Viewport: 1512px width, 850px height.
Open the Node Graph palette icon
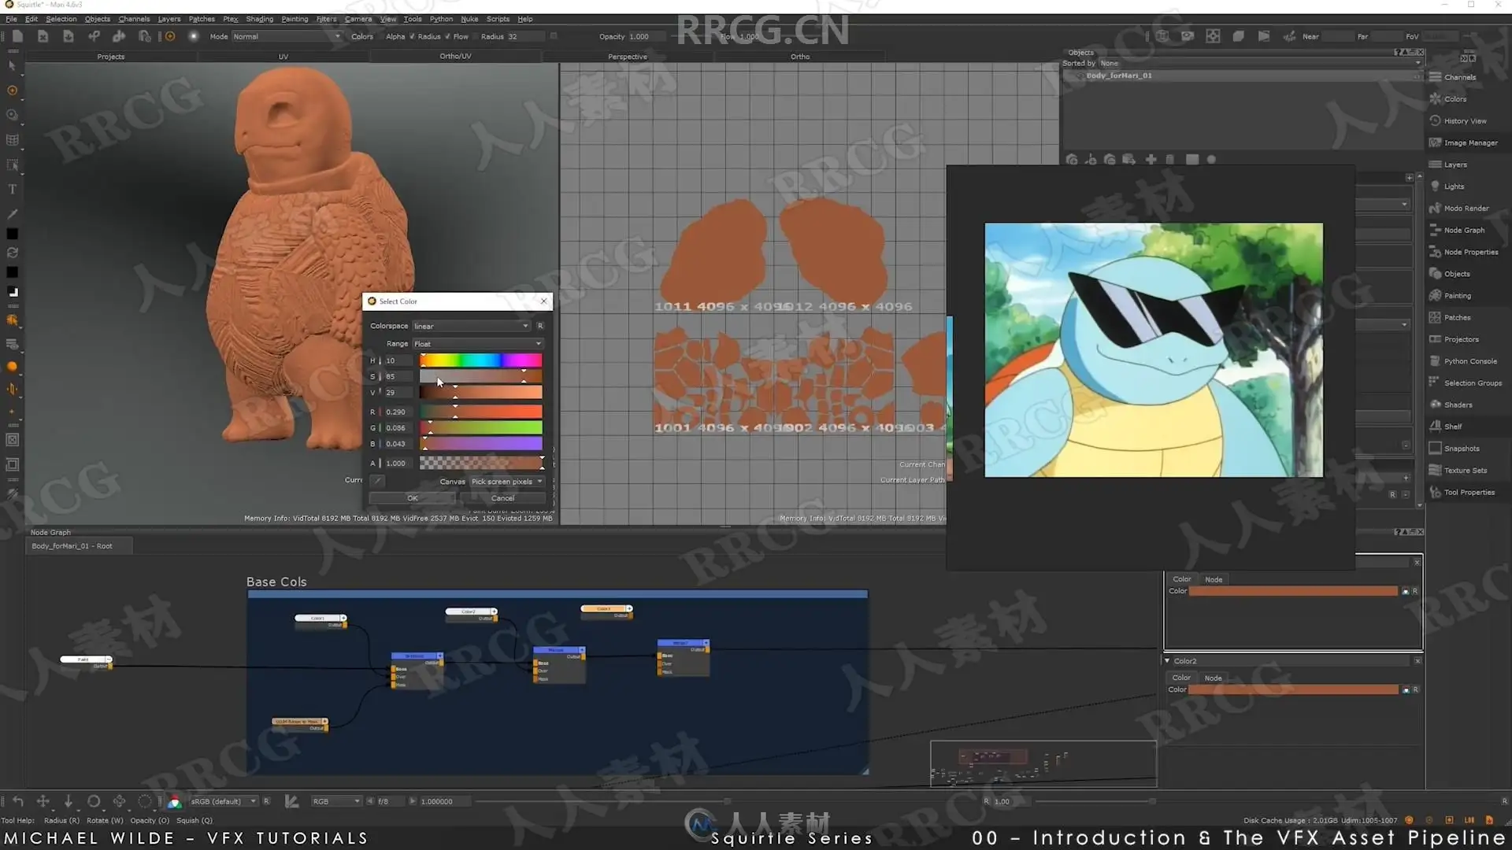pos(1435,230)
